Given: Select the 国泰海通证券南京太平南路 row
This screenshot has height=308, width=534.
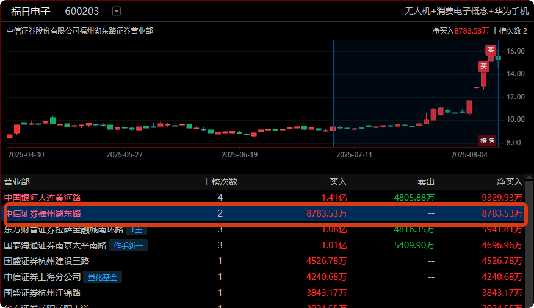Looking at the screenshot, I should pos(262,245).
